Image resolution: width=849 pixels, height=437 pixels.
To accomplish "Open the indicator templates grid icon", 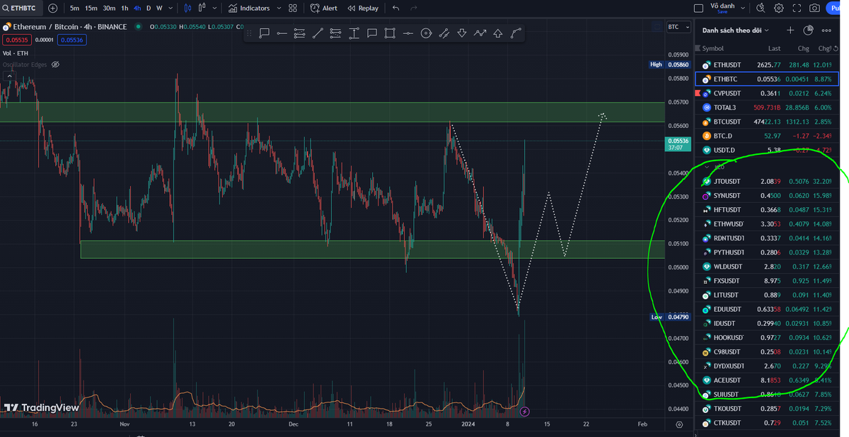I will pyautogui.click(x=294, y=8).
